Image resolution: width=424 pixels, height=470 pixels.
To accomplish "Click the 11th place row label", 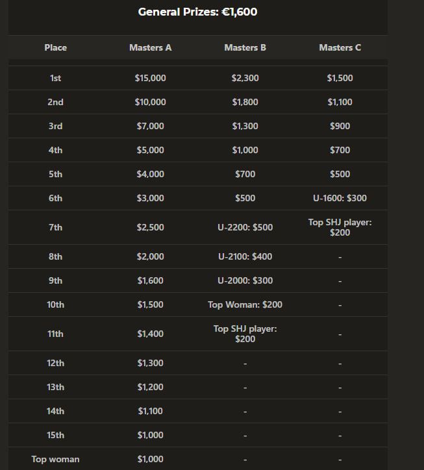I will [x=55, y=334].
